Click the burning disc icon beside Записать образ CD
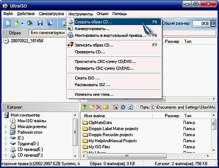219x168 pixels. [71, 45]
